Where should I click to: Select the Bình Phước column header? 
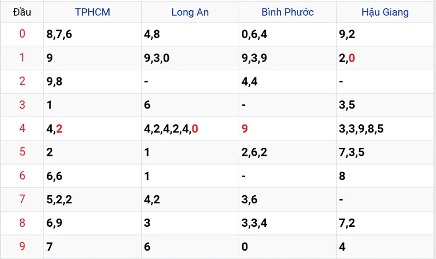pos(287,11)
